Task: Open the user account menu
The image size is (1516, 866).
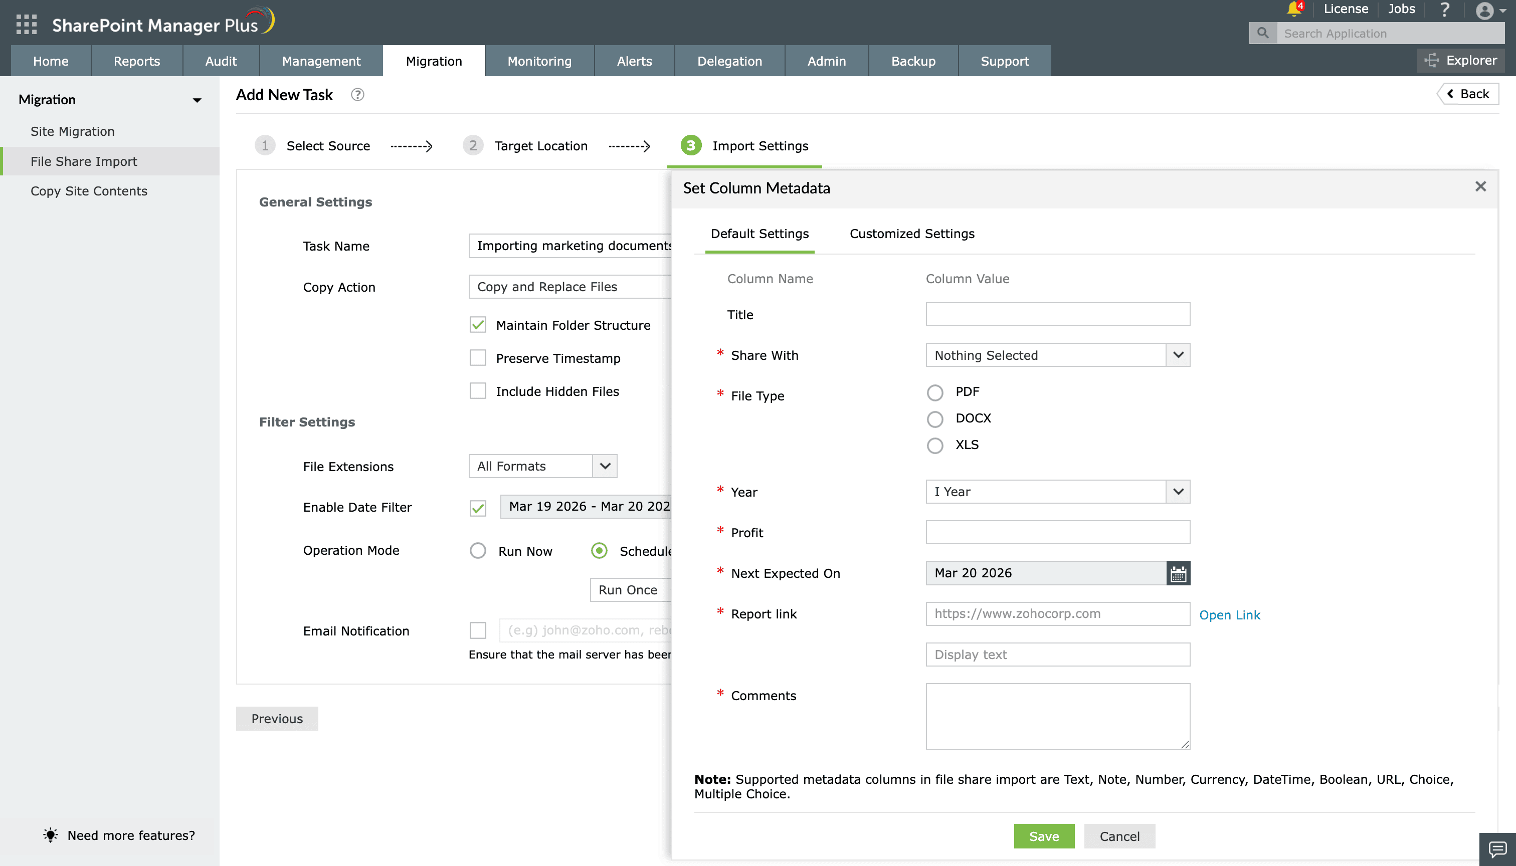Action: coord(1485,11)
